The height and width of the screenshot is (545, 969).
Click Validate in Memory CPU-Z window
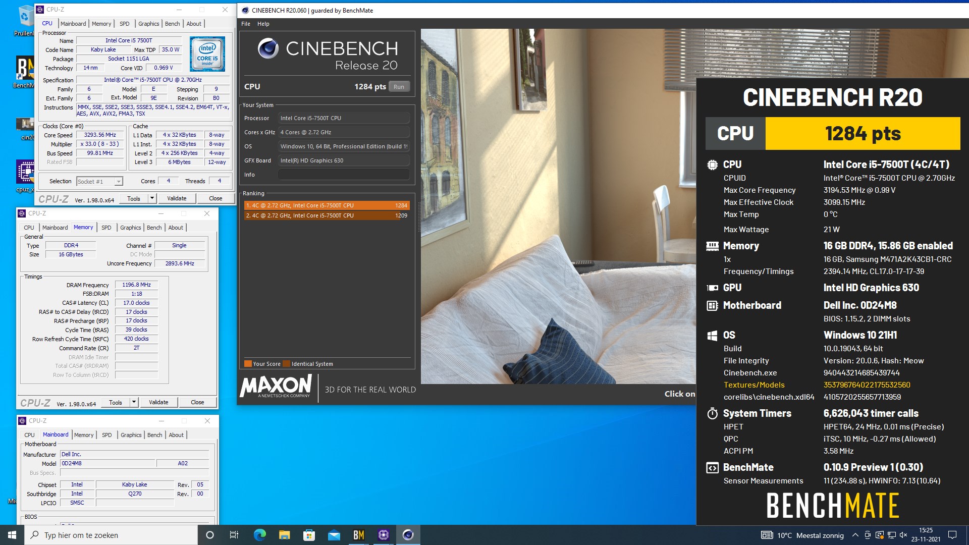pyautogui.click(x=158, y=402)
